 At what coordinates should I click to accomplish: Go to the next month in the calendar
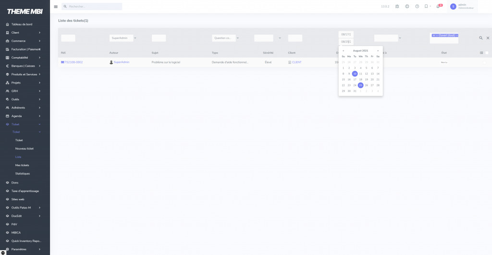378,50
